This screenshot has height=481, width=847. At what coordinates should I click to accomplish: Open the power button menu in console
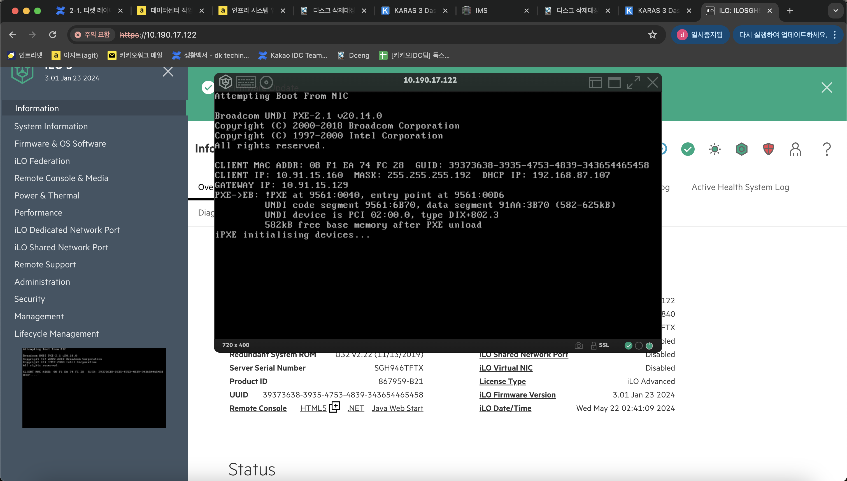[649, 346]
